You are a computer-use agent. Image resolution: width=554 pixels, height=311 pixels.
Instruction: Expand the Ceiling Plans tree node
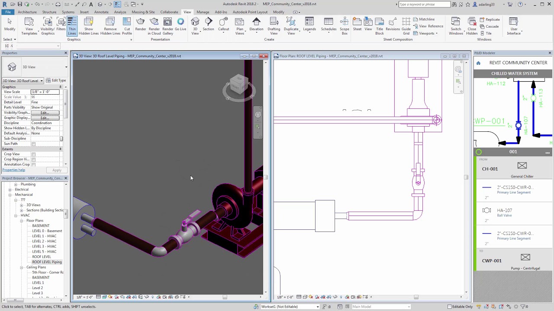[x=21, y=267]
